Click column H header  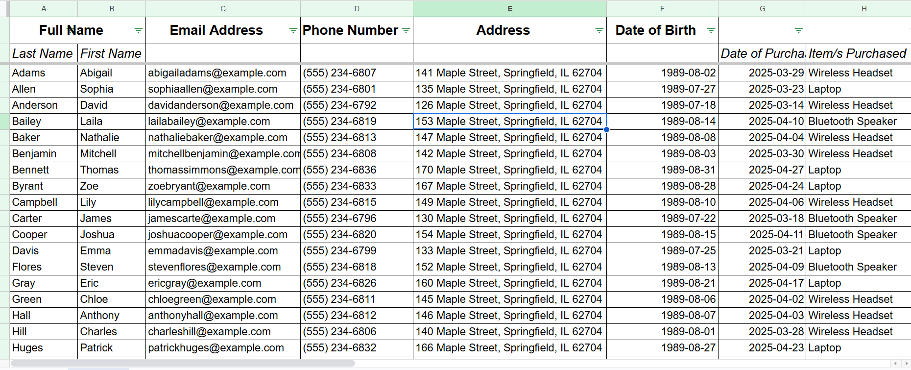coord(864,9)
